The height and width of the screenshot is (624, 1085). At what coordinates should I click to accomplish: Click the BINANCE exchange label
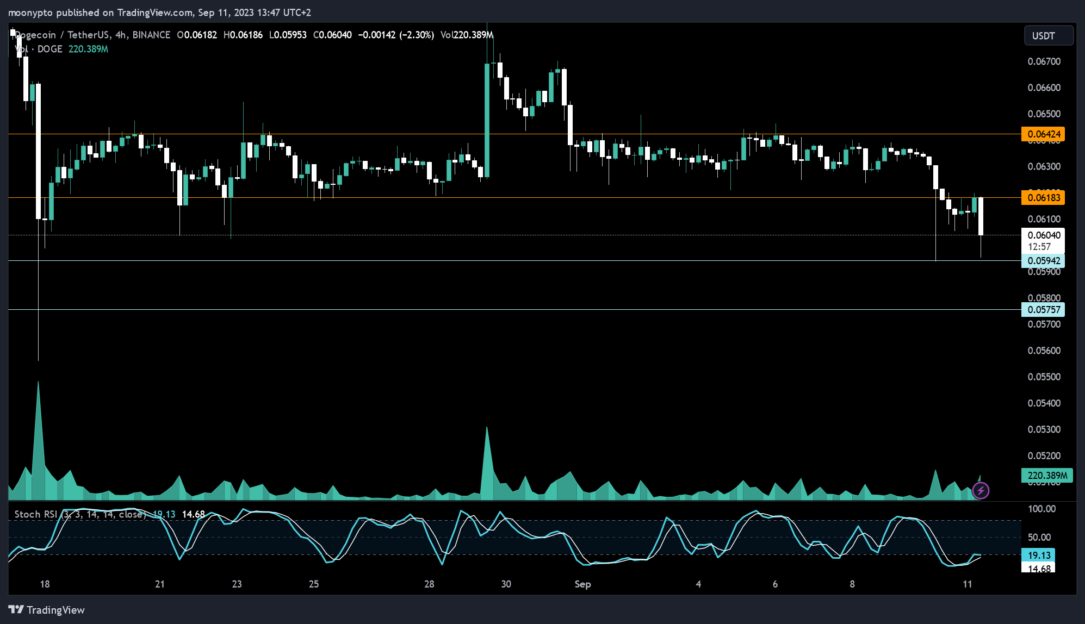[x=151, y=35]
